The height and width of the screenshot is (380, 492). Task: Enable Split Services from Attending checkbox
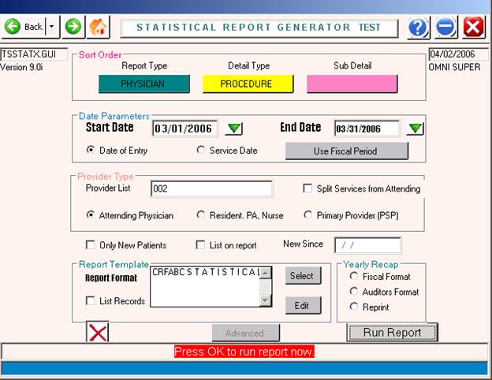tap(309, 189)
